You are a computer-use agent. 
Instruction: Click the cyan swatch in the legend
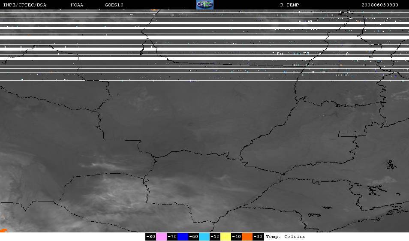coord(204,237)
